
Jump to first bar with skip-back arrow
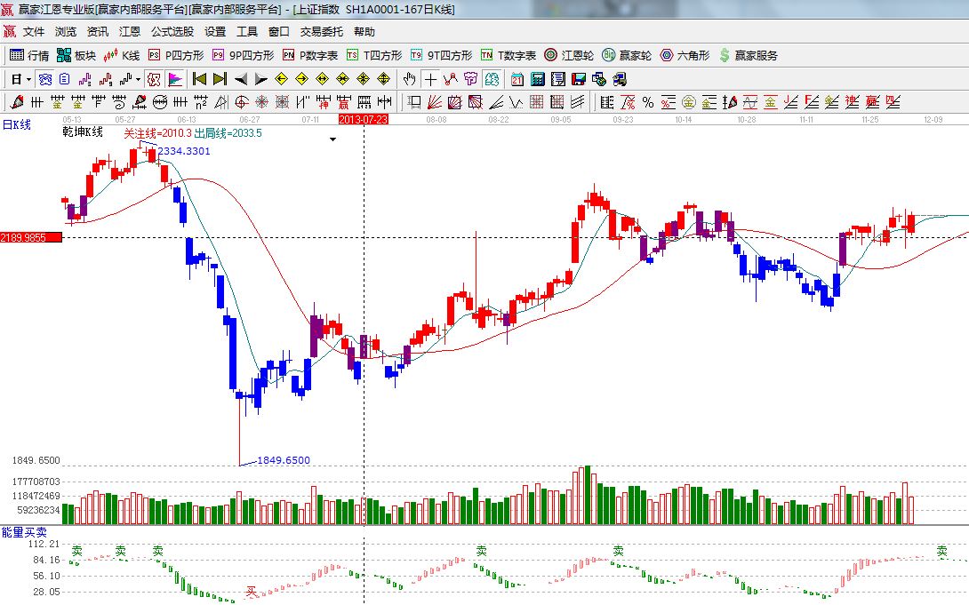pos(199,79)
